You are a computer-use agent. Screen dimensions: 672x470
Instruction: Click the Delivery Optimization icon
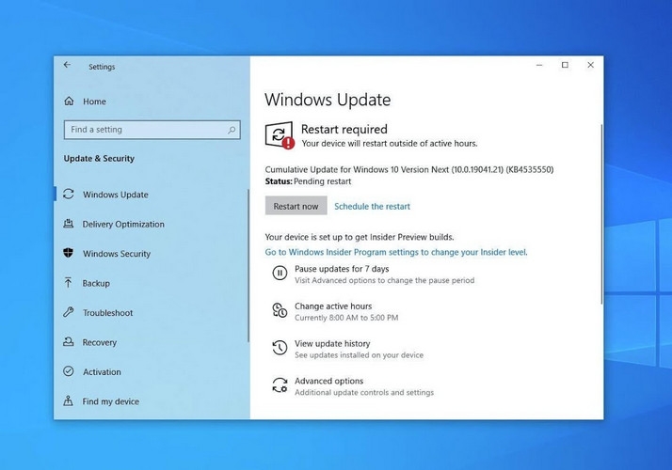(x=69, y=224)
